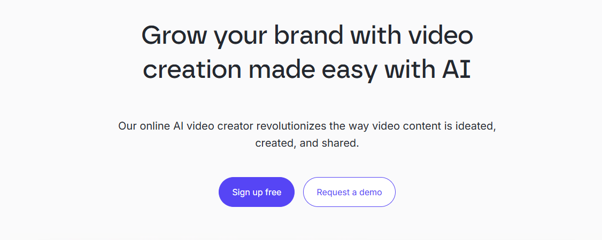Image resolution: width=602 pixels, height=240 pixels.
Task: Select the subtitle line starting 'Our online AI video creator'
Action: tap(307, 126)
